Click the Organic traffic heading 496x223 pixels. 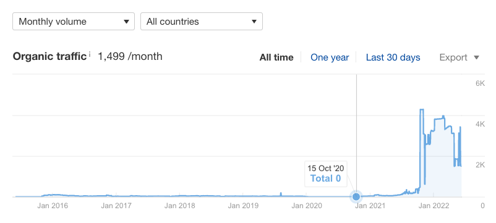coord(49,57)
